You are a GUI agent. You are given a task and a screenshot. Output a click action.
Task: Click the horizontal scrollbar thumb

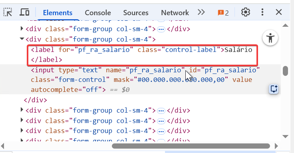click(x=191, y=146)
